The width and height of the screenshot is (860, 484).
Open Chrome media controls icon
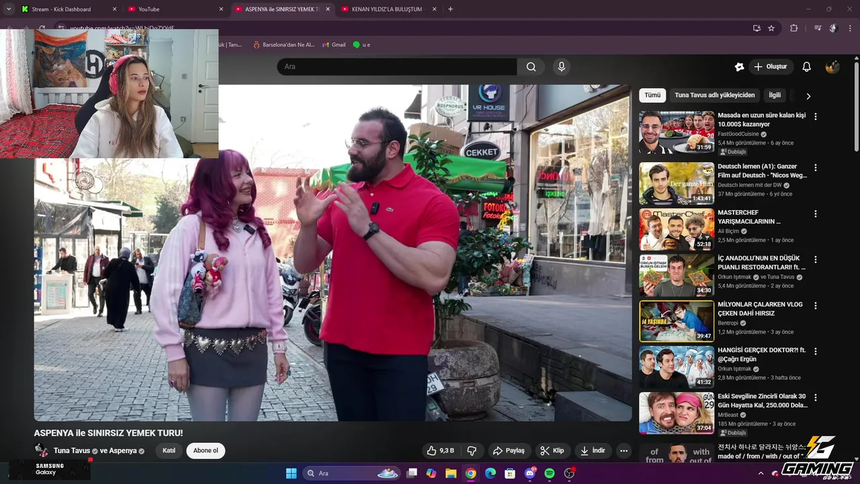pyautogui.click(x=817, y=28)
